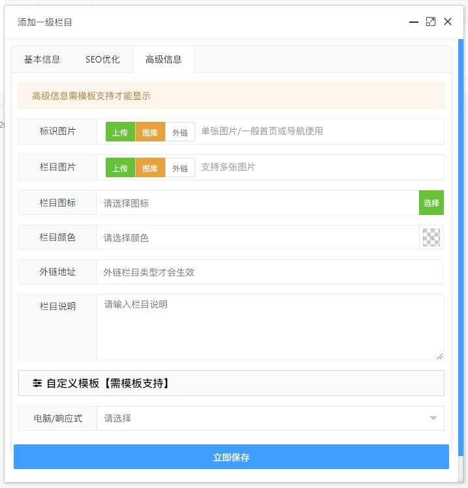Screen dimensions: 468x488
Task: Expand the 电脑/响应式 dropdown arrow
Action: pos(433,418)
